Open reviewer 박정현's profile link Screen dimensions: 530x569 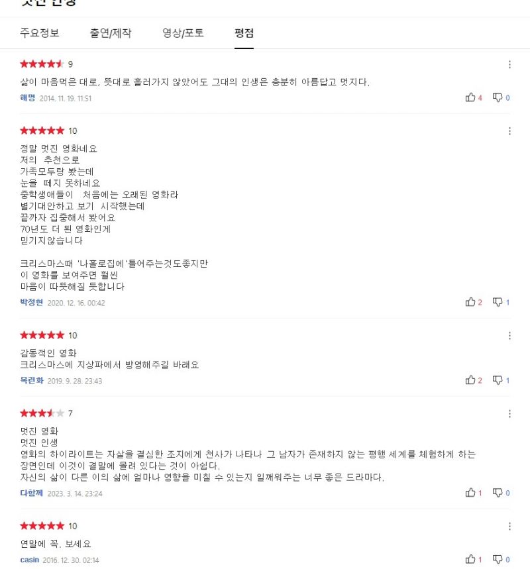pos(32,302)
